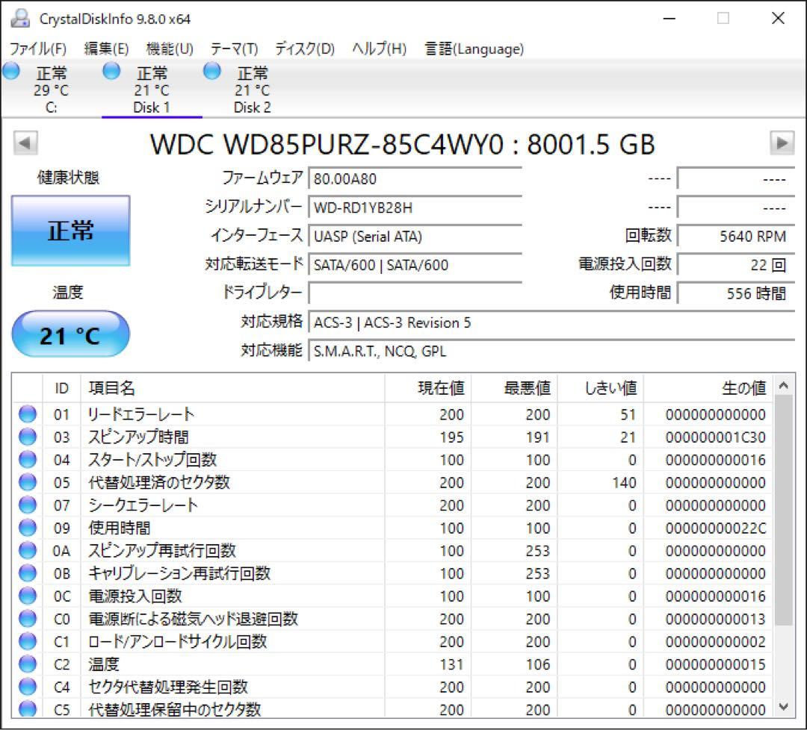Screen dimensions: 807x730
Task: Click the S.M.A.R.T., NCQ, GPL features field
Action: click(551, 351)
